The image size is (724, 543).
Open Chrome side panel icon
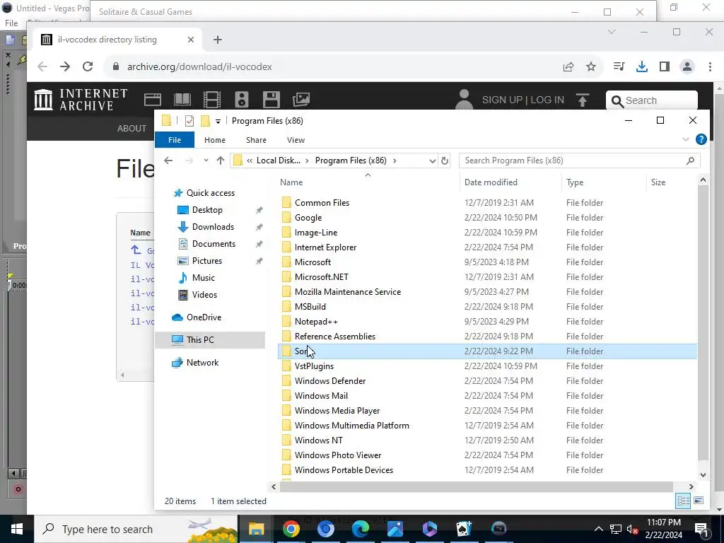pos(665,66)
